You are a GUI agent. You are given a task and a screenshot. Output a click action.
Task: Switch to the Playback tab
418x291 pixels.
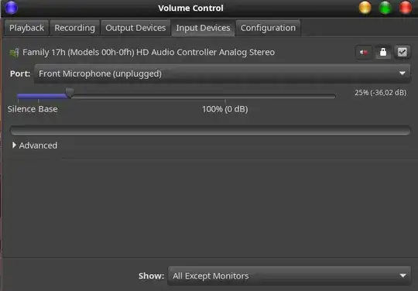tap(26, 28)
